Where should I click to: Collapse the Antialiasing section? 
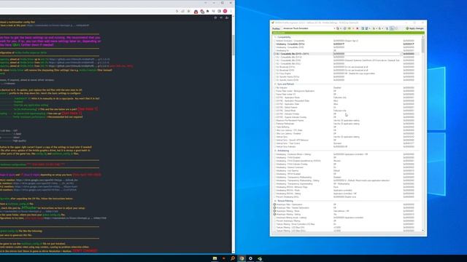point(275,151)
